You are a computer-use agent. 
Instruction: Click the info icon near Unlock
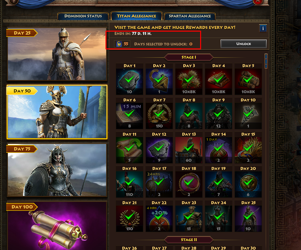[x=263, y=28]
